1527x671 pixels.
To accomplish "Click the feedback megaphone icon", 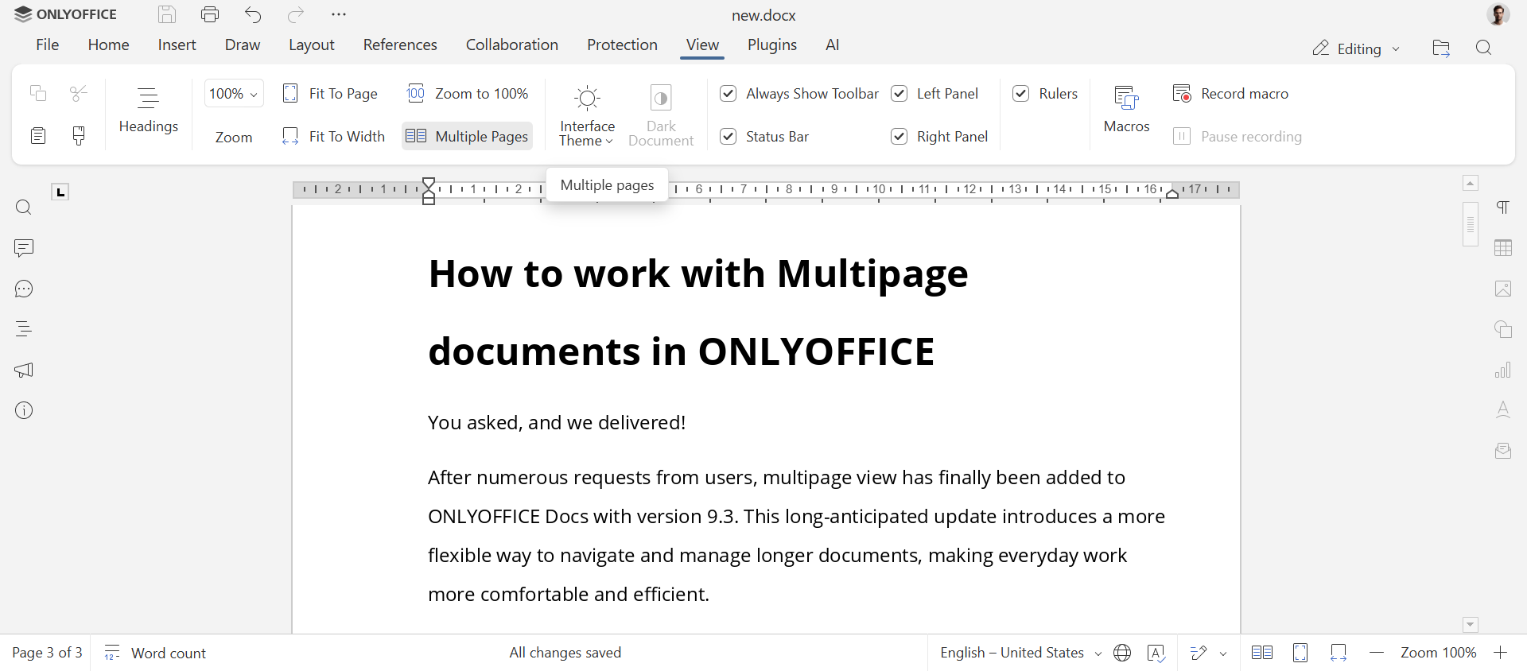I will (24, 370).
